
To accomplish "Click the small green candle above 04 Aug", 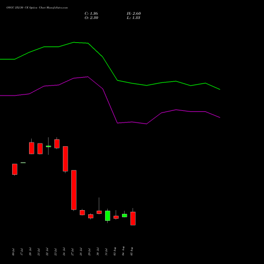I will tap(125, 215).
